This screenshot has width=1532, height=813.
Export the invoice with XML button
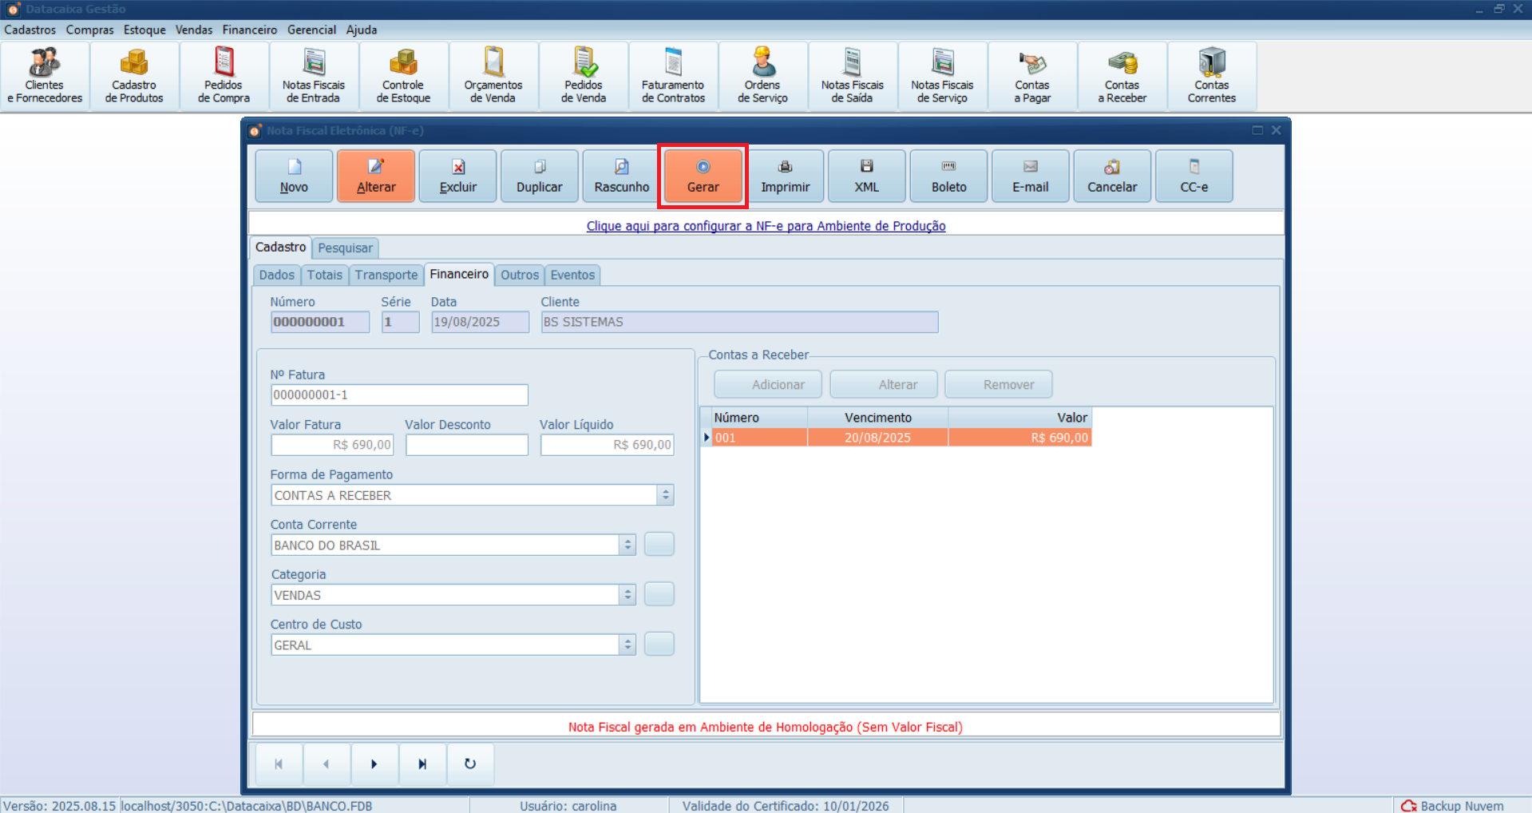866,176
